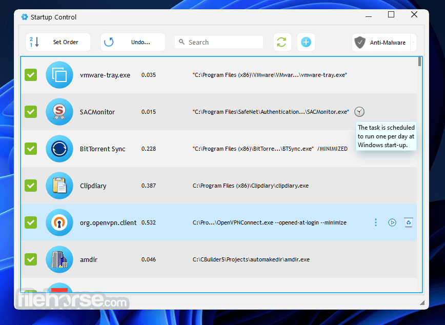Uncheck the BitTorrent Sync checkbox
Image resolution: width=445 pixels, height=325 pixels.
31,149
